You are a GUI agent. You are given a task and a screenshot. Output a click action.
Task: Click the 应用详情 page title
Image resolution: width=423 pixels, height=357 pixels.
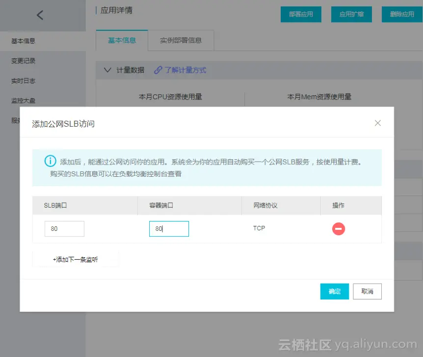click(116, 10)
